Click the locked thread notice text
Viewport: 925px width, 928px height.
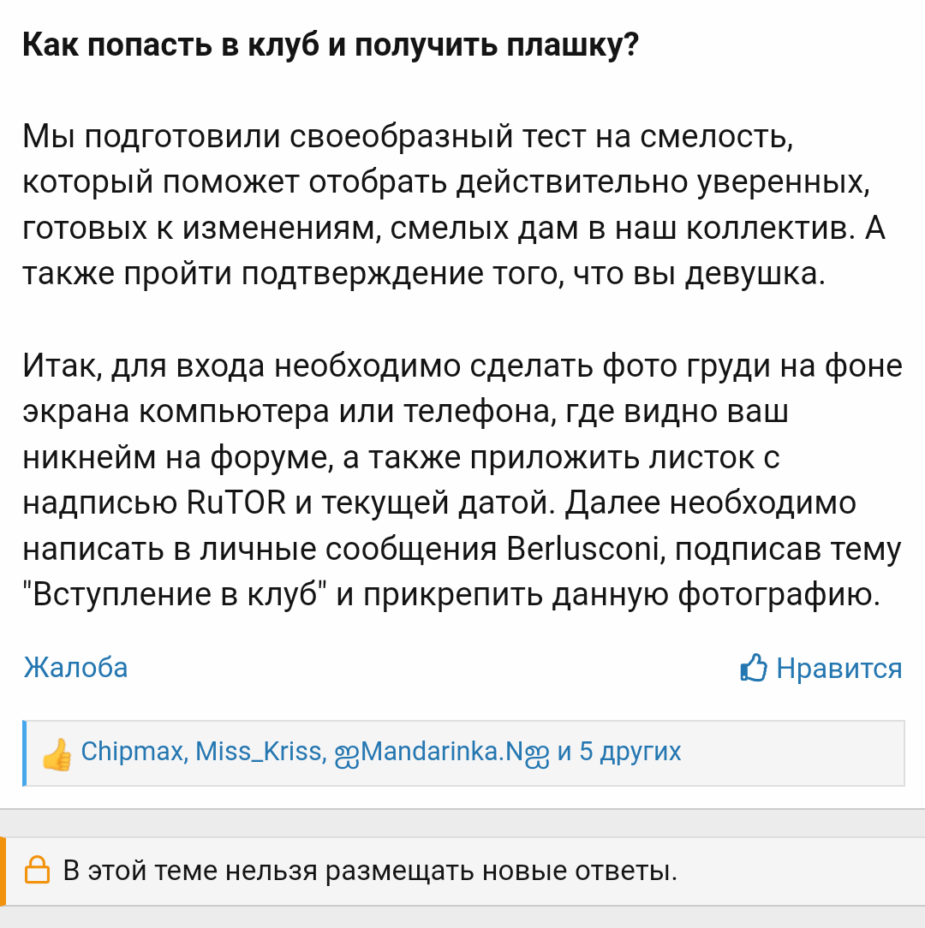click(370, 871)
